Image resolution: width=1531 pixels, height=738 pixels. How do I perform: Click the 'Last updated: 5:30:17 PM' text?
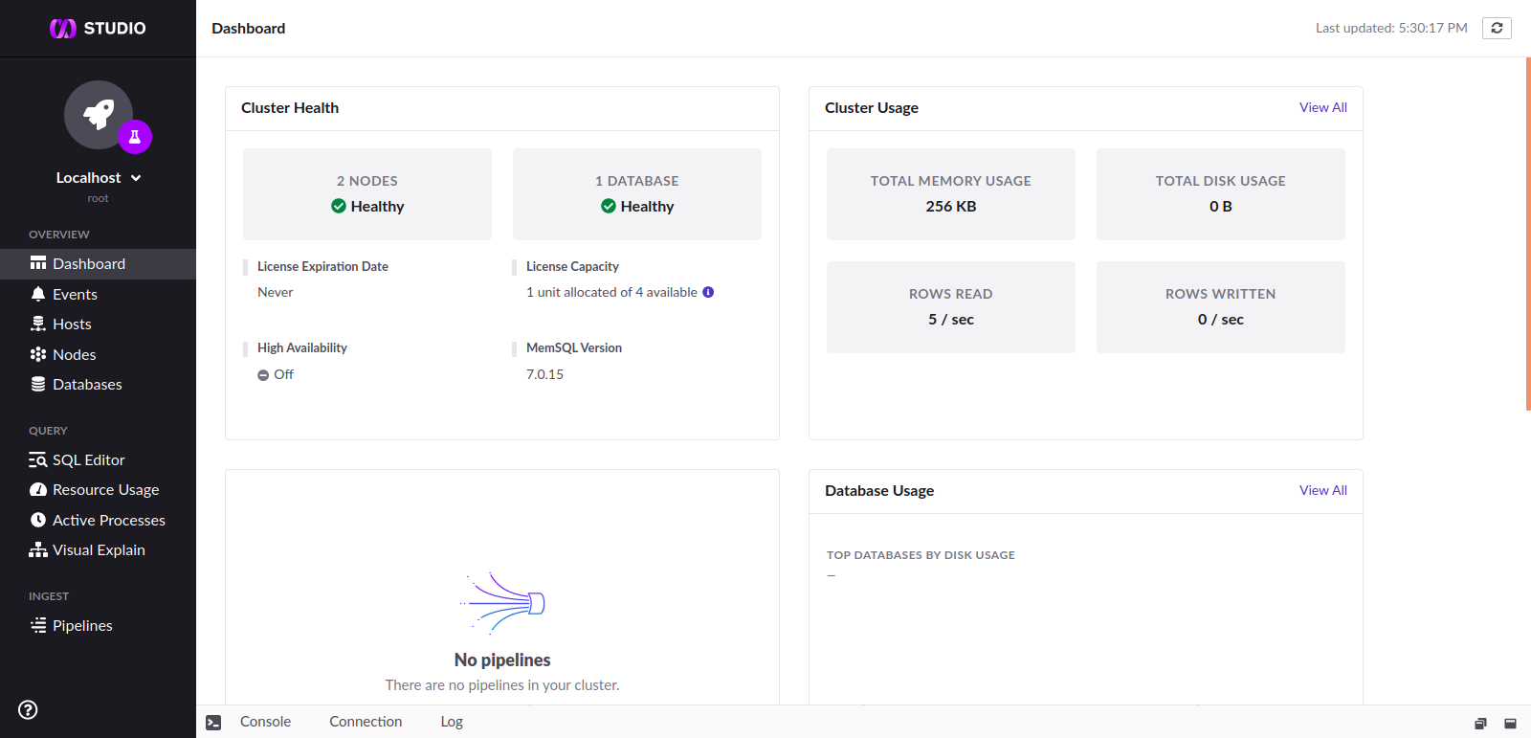coord(1391,28)
